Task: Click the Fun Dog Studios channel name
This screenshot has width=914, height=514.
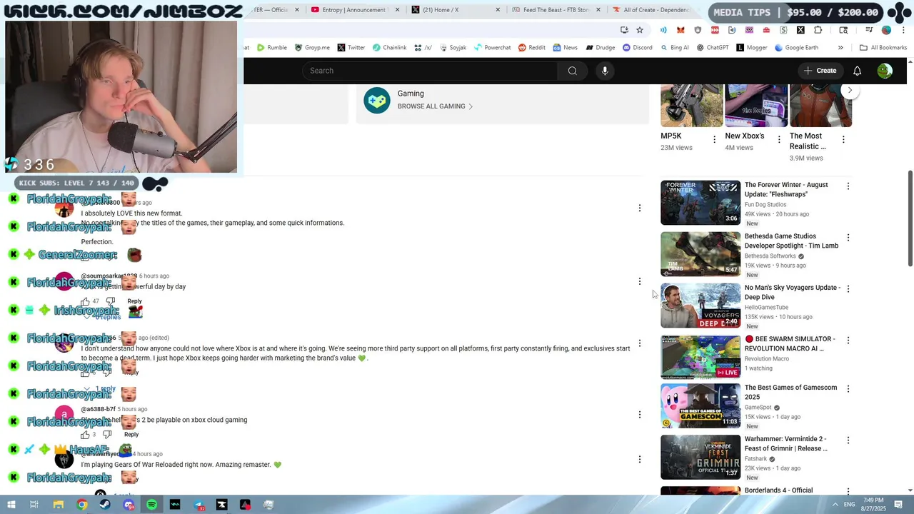Action: 765,205
